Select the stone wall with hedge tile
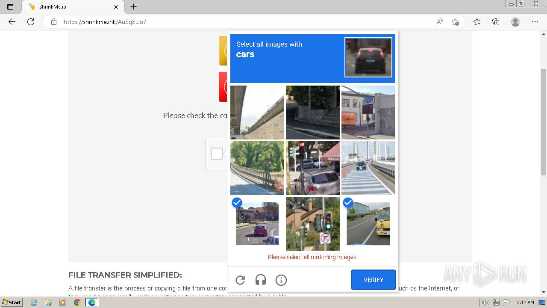Screen dimensions: 547x308 pos(313,113)
